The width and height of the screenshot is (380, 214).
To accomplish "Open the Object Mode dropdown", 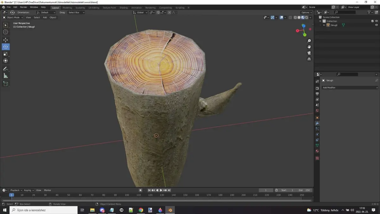I will point(13,17).
